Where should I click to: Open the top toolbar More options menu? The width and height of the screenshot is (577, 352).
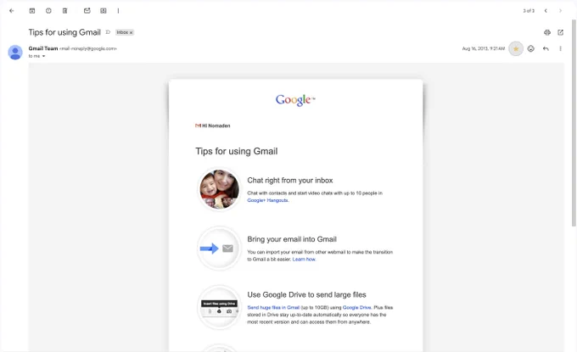coord(118,11)
